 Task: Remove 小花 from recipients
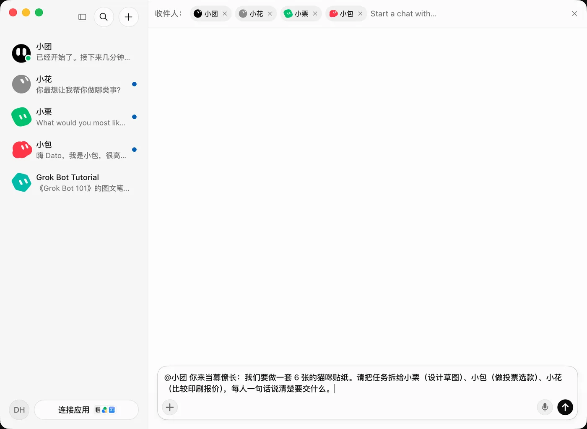click(x=270, y=14)
